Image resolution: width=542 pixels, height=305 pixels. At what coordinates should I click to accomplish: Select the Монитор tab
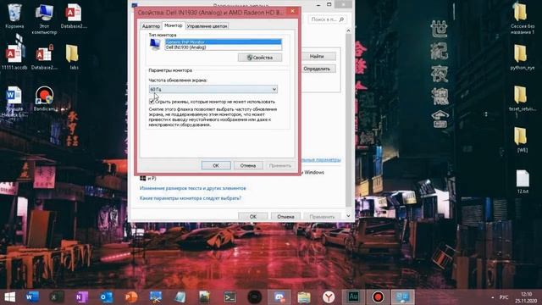tap(173, 25)
